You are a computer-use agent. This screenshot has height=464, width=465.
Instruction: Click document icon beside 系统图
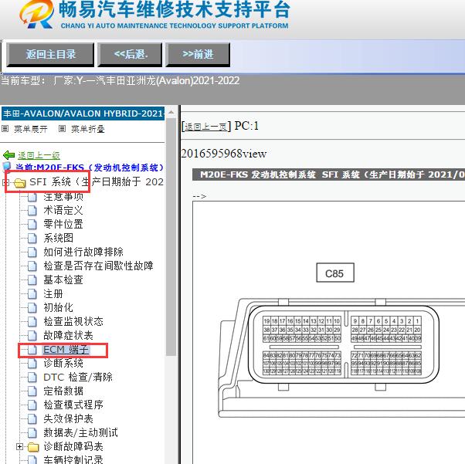[32, 239]
